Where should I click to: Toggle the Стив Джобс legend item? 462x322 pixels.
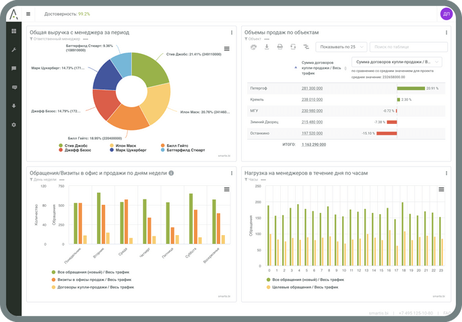tap(74, 145)
